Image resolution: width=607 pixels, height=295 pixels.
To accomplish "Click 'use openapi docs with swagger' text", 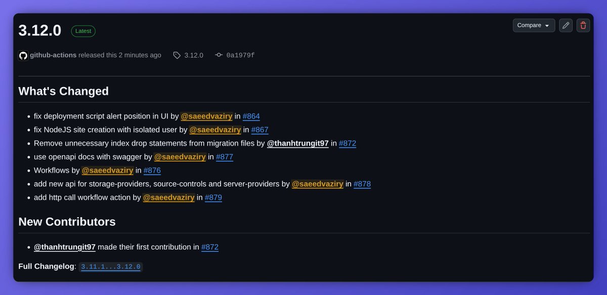I will pyautogui.click(x=88, y=157).
